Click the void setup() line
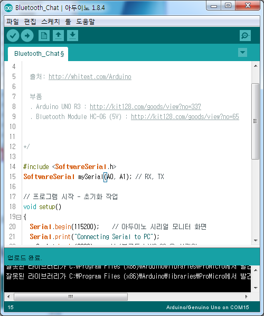The width and height of the screenshot is (264, 316). pos(42,207)
